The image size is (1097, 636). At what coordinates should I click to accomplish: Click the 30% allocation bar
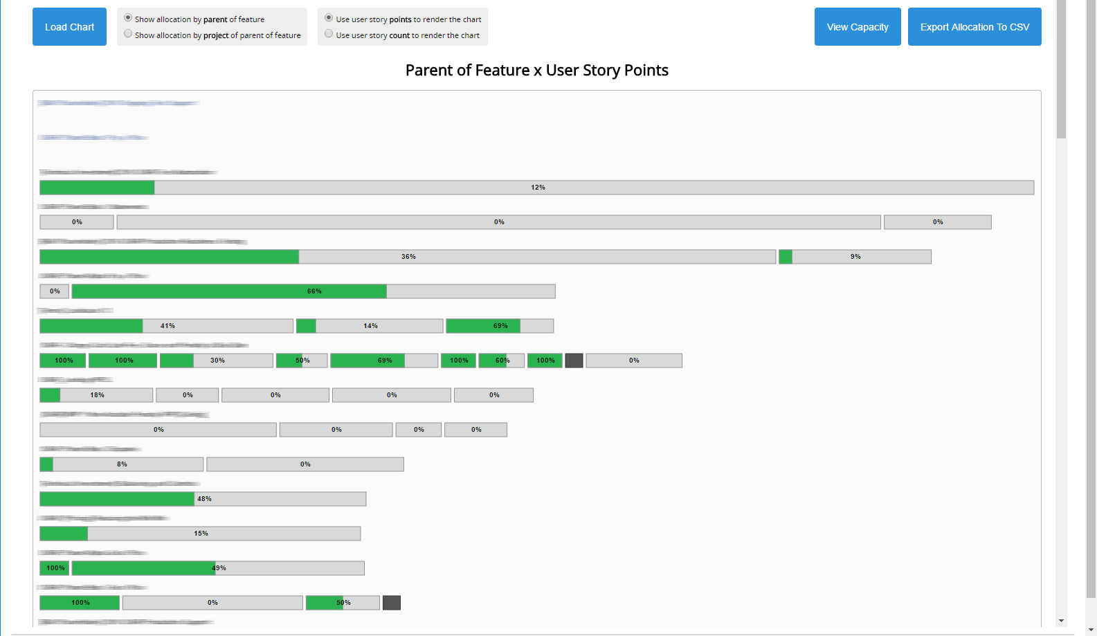click(216, 361)
